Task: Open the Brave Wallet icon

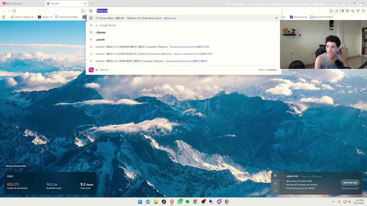Action: click(x=347, y=11)
